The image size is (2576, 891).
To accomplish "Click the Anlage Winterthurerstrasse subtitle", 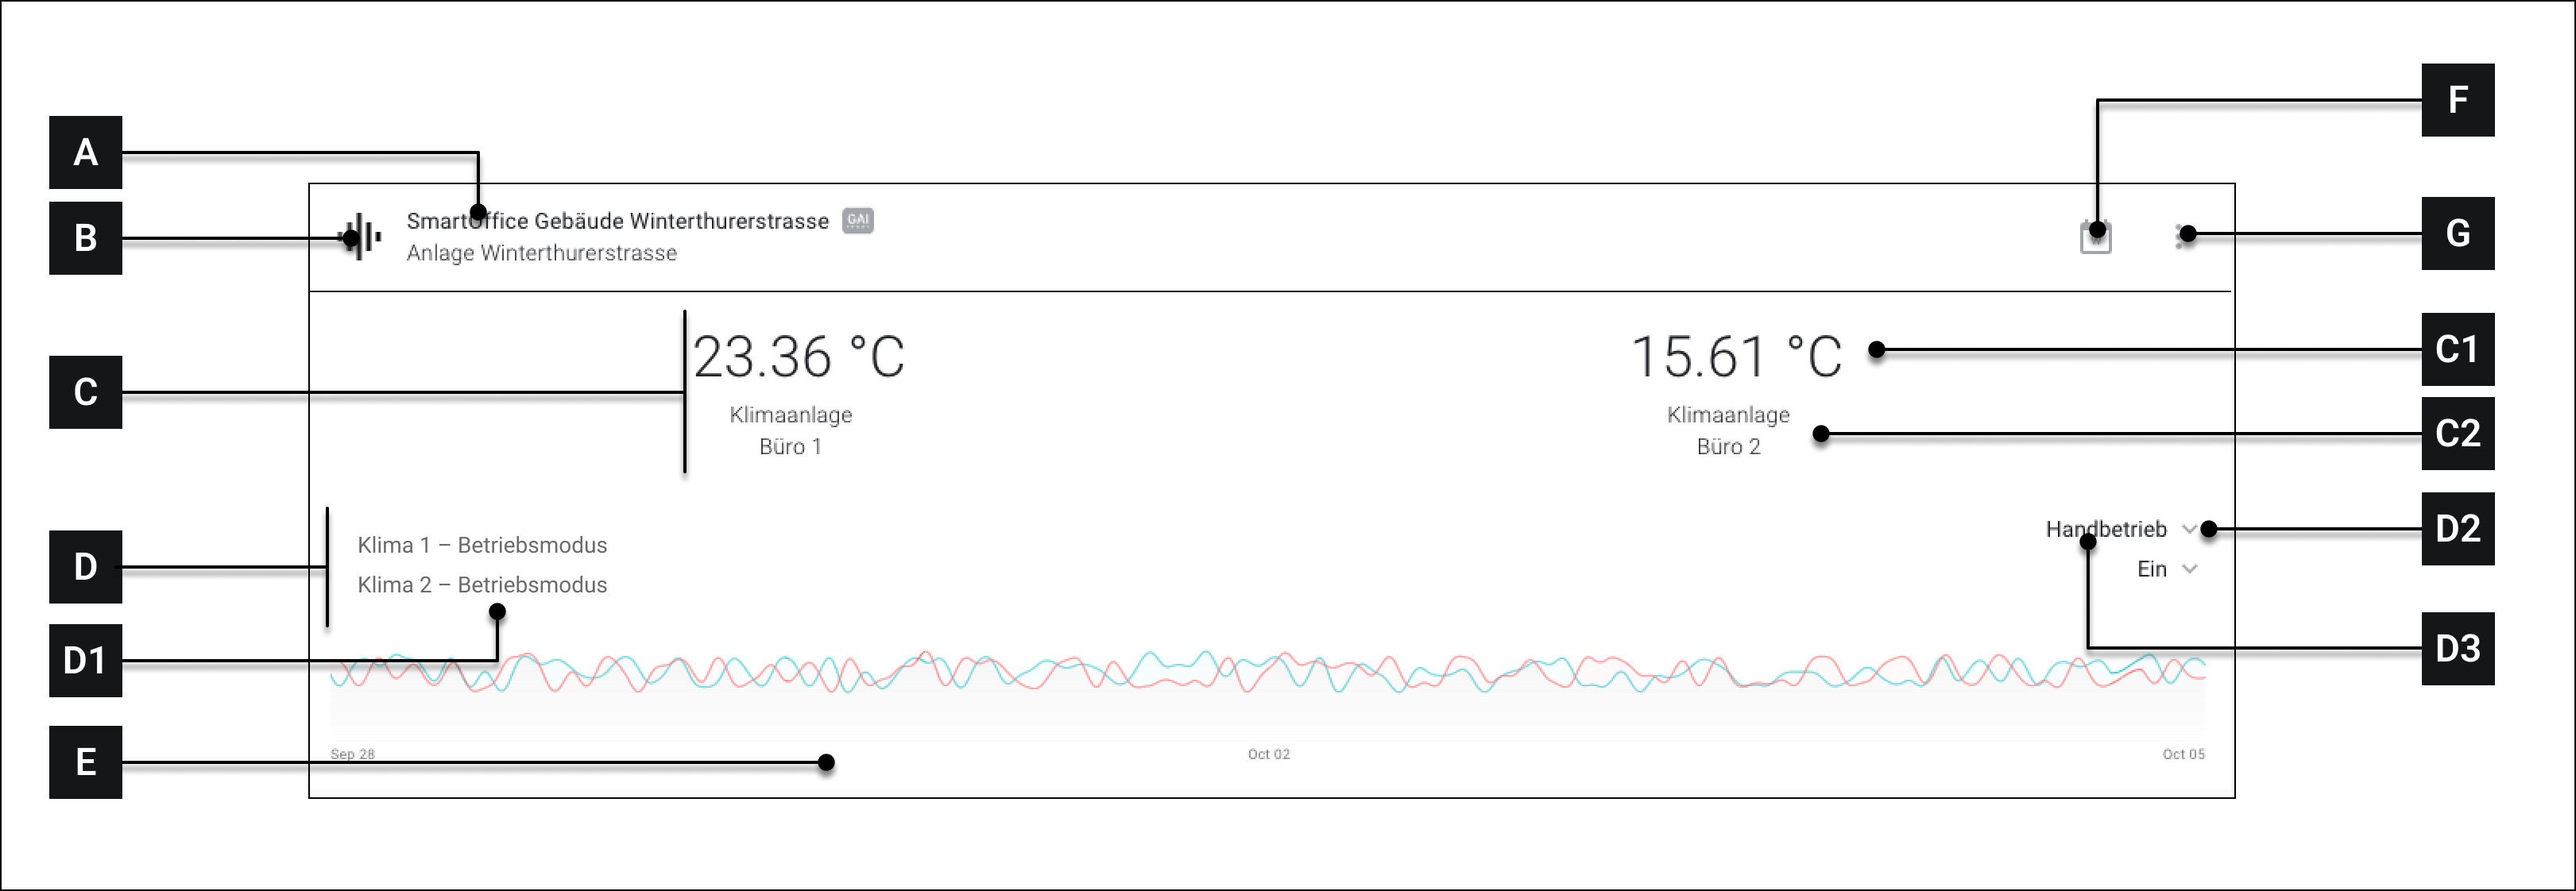I will coord(541,253).
